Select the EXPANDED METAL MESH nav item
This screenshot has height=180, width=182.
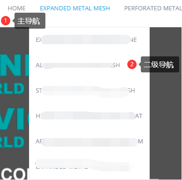click(x=75, y=8)
